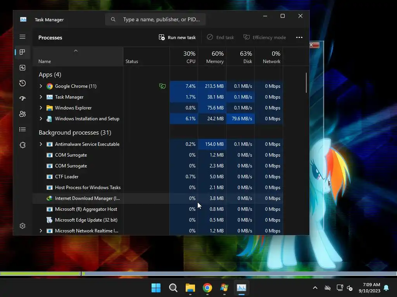Click the green progress bar at screen bottom

pos(40,273)
